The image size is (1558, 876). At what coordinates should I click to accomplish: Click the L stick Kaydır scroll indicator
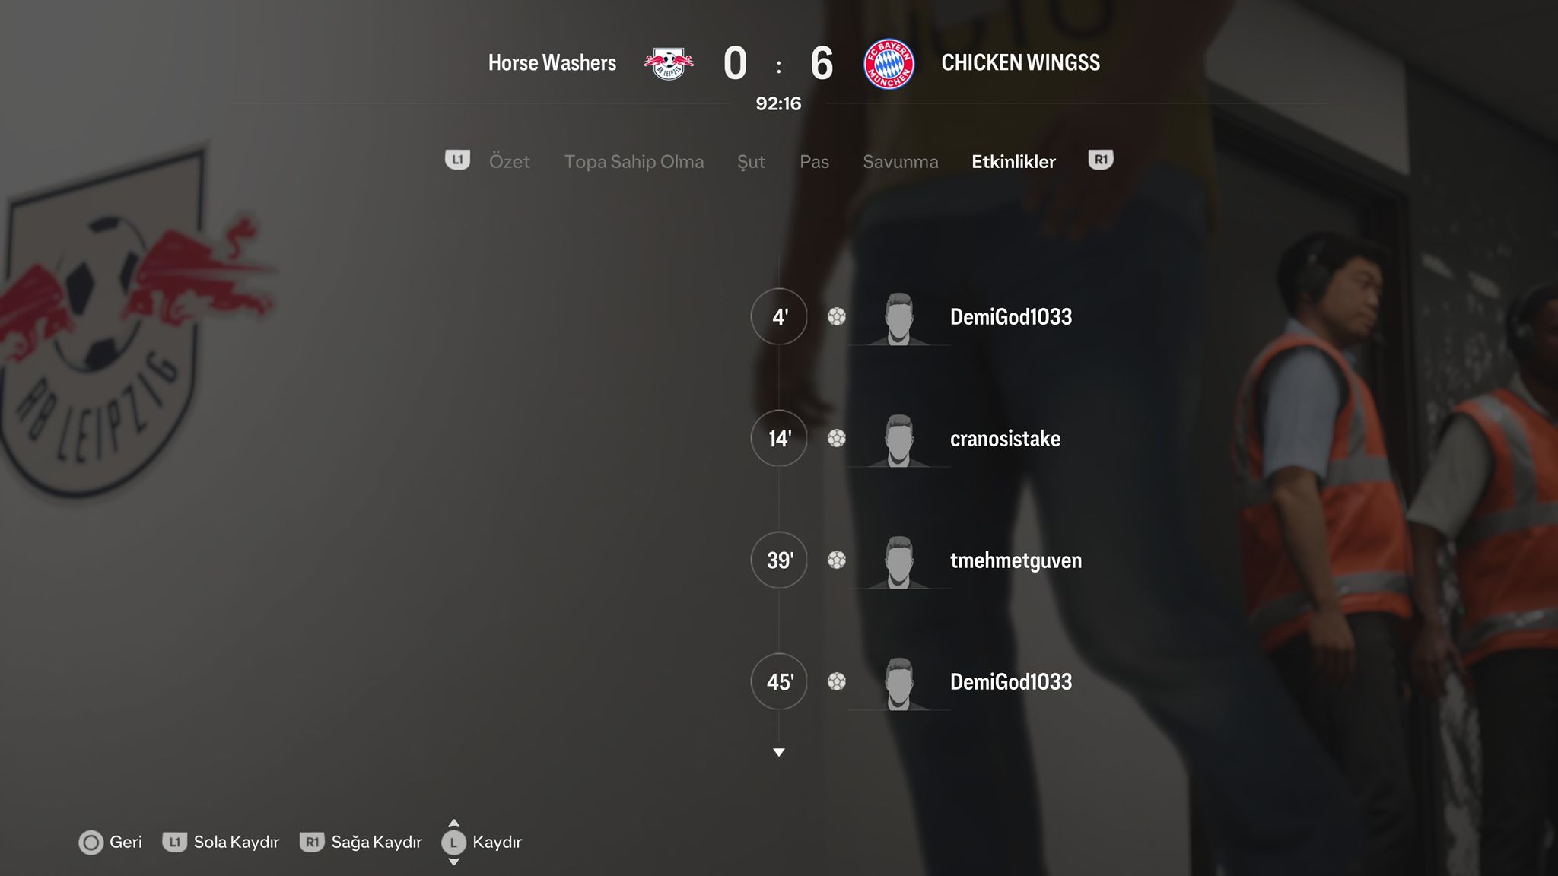click(x=453, y=843)
